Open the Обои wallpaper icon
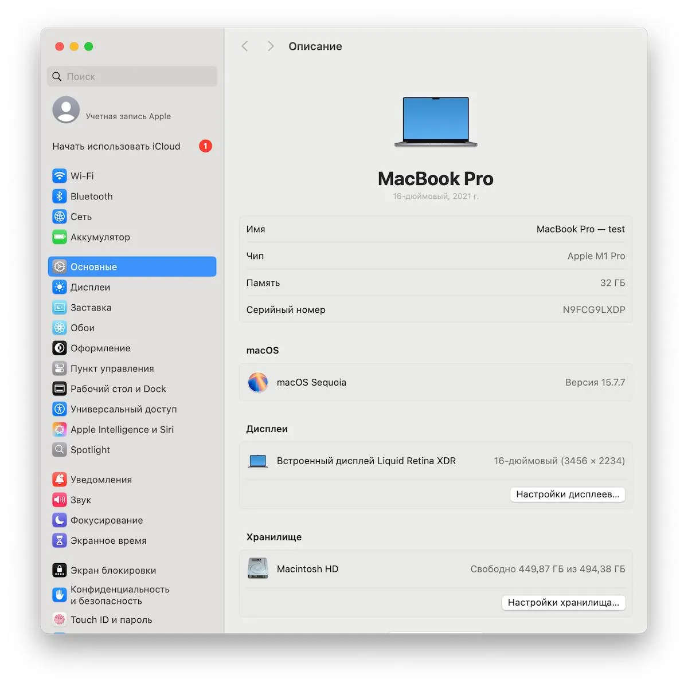The height and width of the screenshot is (687, 688). [60, 328]
